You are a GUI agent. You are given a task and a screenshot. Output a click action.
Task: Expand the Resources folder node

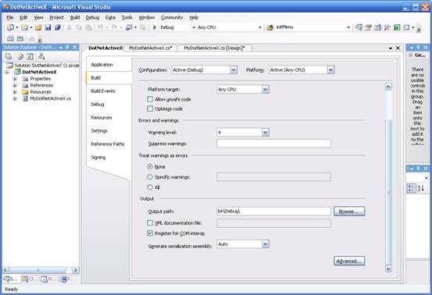pyautogui.click(x=15, y=92)
